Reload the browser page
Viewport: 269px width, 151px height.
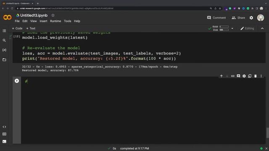coord(12,8)
